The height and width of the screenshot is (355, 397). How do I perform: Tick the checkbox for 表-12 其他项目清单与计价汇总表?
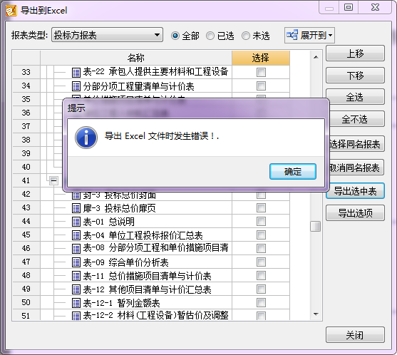coord(261,289)
